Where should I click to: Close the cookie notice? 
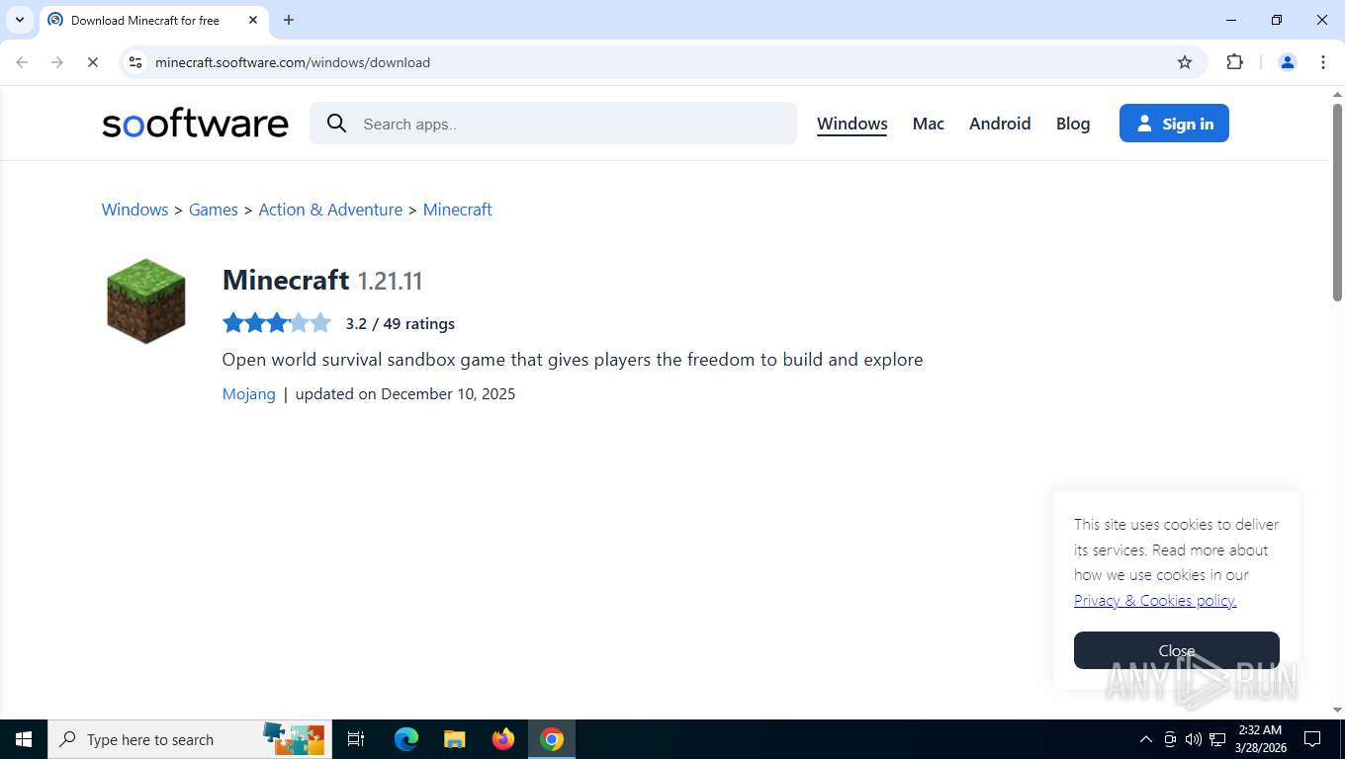[x=1177, y=650]
